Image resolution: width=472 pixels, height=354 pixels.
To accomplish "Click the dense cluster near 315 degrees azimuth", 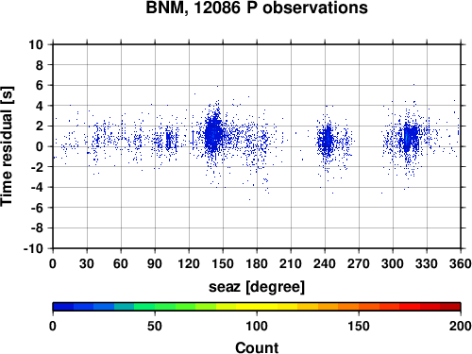I will click(410, 137).
